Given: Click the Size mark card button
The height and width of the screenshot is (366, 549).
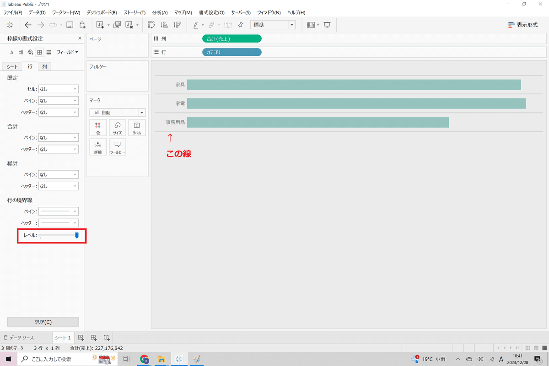Looking at the screenshot, I should (x=118, y=128).
